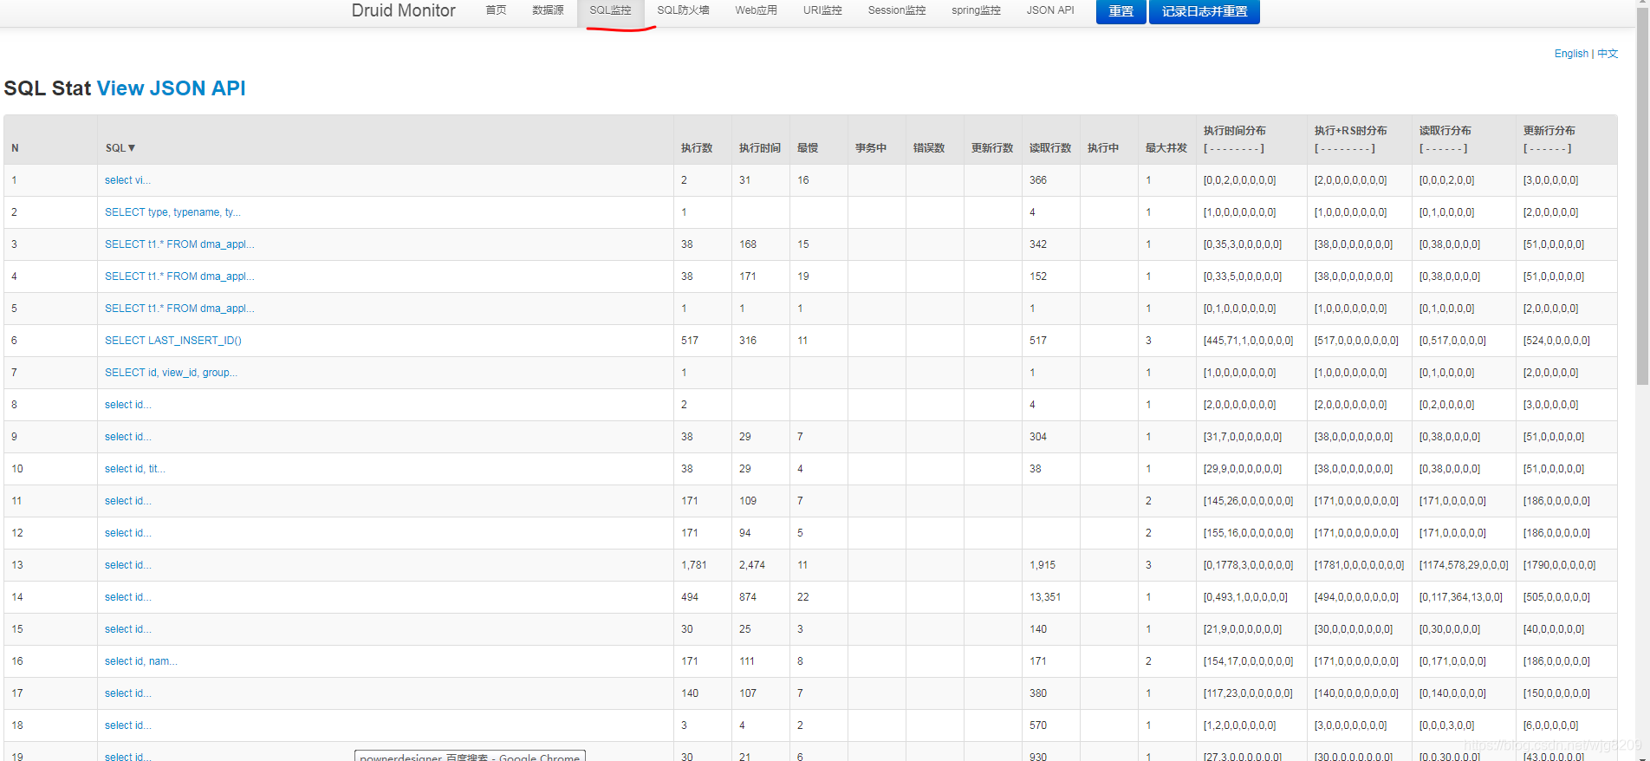The height and width of the screenshot is (761, 1650).
Task: Open row 13 'select id...' SQL link
Action: pyautogui.click(x=128, y=565)
